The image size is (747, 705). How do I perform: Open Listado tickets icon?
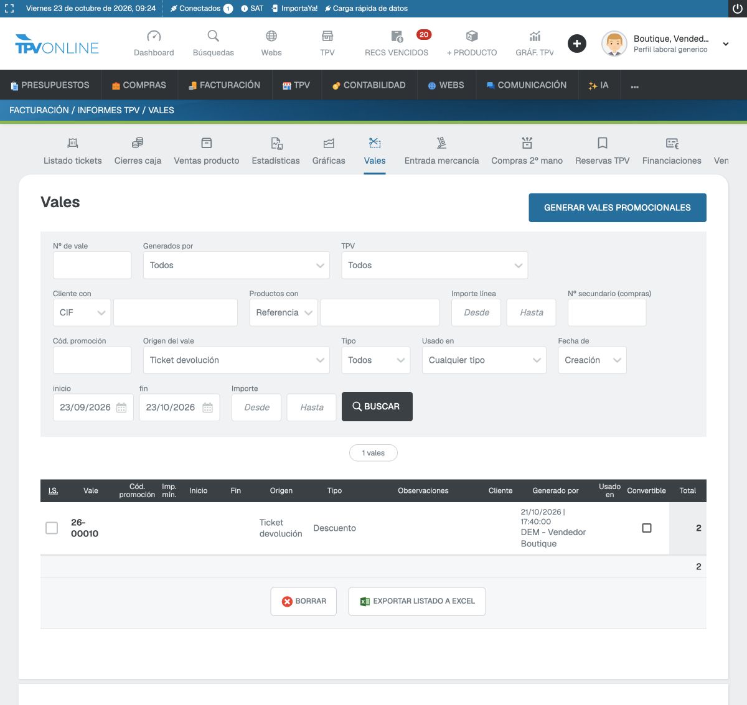coord(73,143)
